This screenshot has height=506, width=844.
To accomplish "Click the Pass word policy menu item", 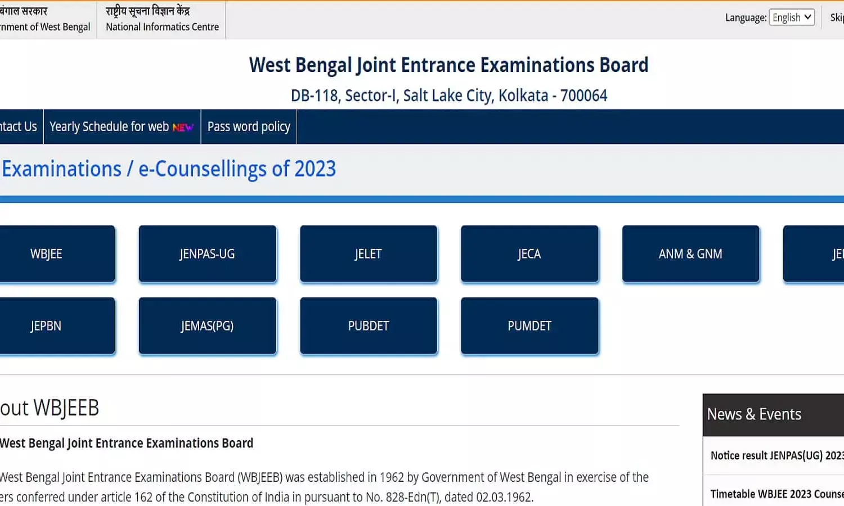I will pyautogui.click(x=249, y=127).
